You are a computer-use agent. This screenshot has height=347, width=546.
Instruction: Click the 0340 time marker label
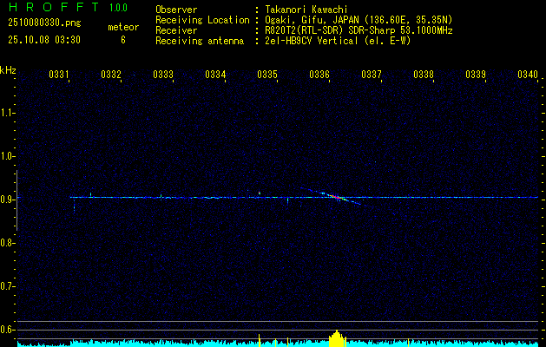pos(528,74)
